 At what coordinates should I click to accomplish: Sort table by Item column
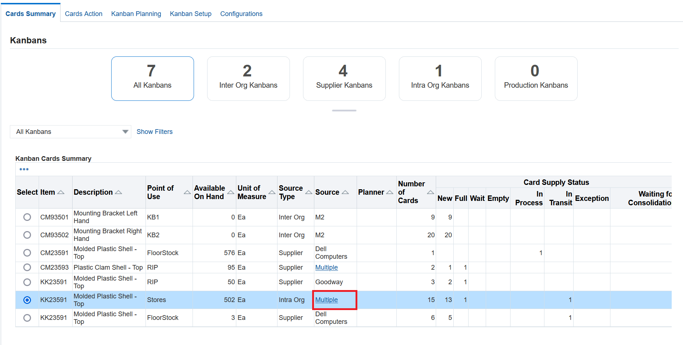tap(61, 192)
